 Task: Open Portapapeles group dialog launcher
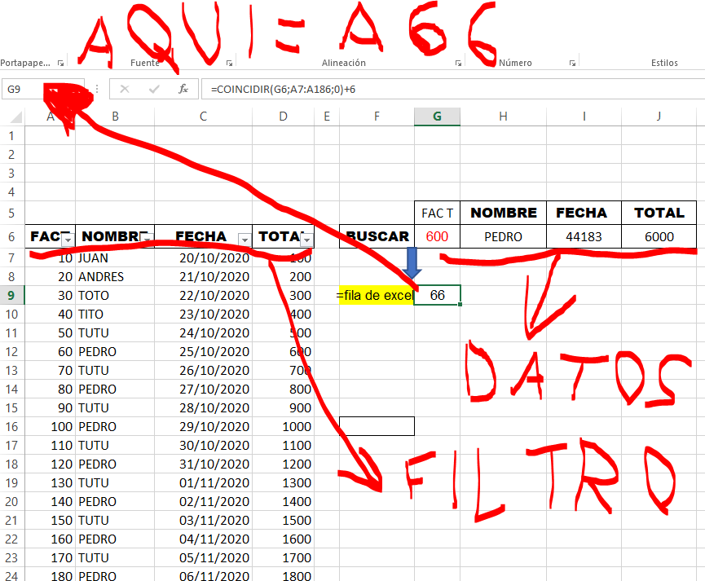coord(60,64)
